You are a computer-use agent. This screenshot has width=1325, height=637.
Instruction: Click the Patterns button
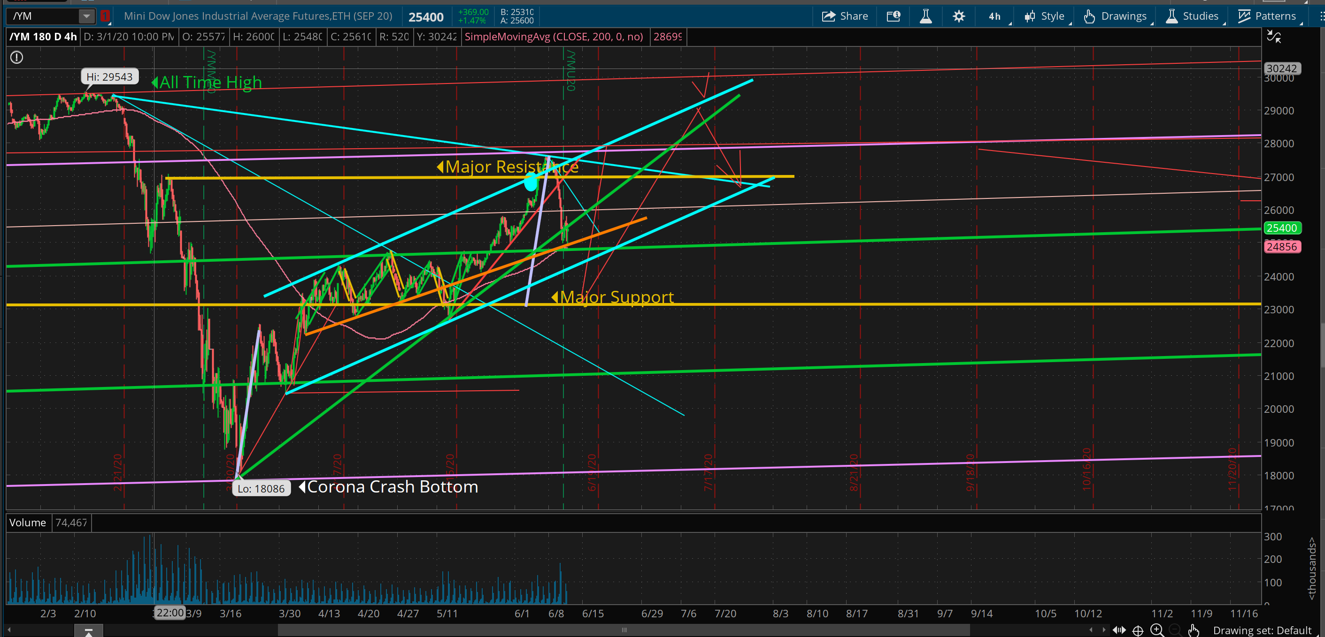tap(1267, 16)
